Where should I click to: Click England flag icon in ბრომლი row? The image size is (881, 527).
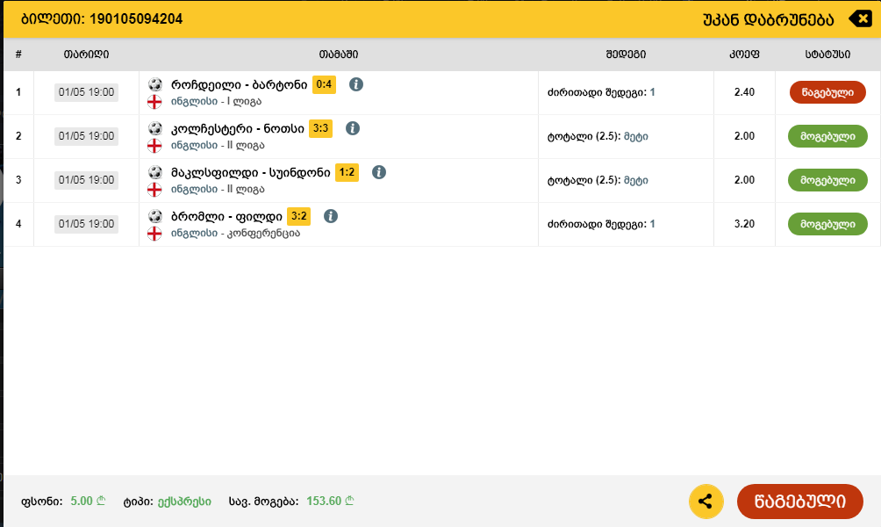pyautogui.click(x=154, y=234)
